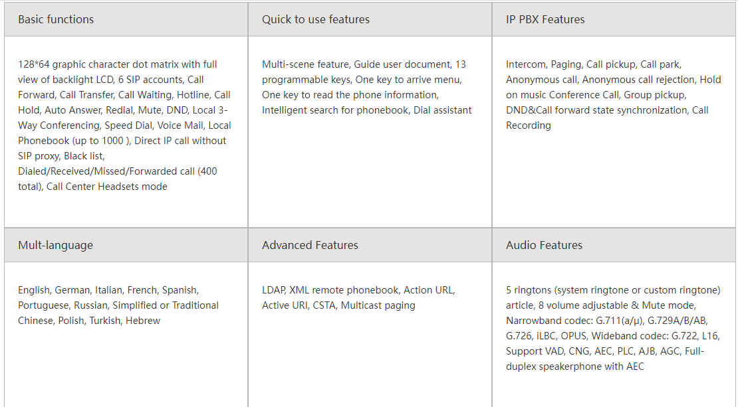Click 'duplex speakerphone with AEC' text

(574, 366)
